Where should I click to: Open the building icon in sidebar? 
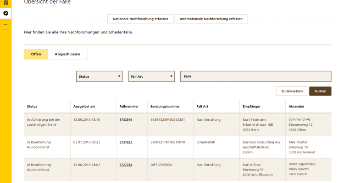(6, 3)
